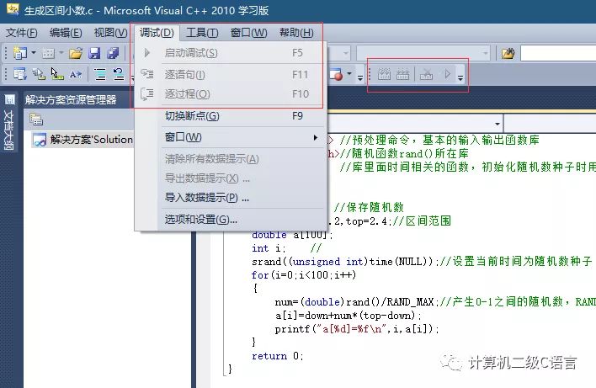596x388 pixels.
Task: Click the Display Object Member List icon
Action: pyautogui.click(x=19, y=74)
